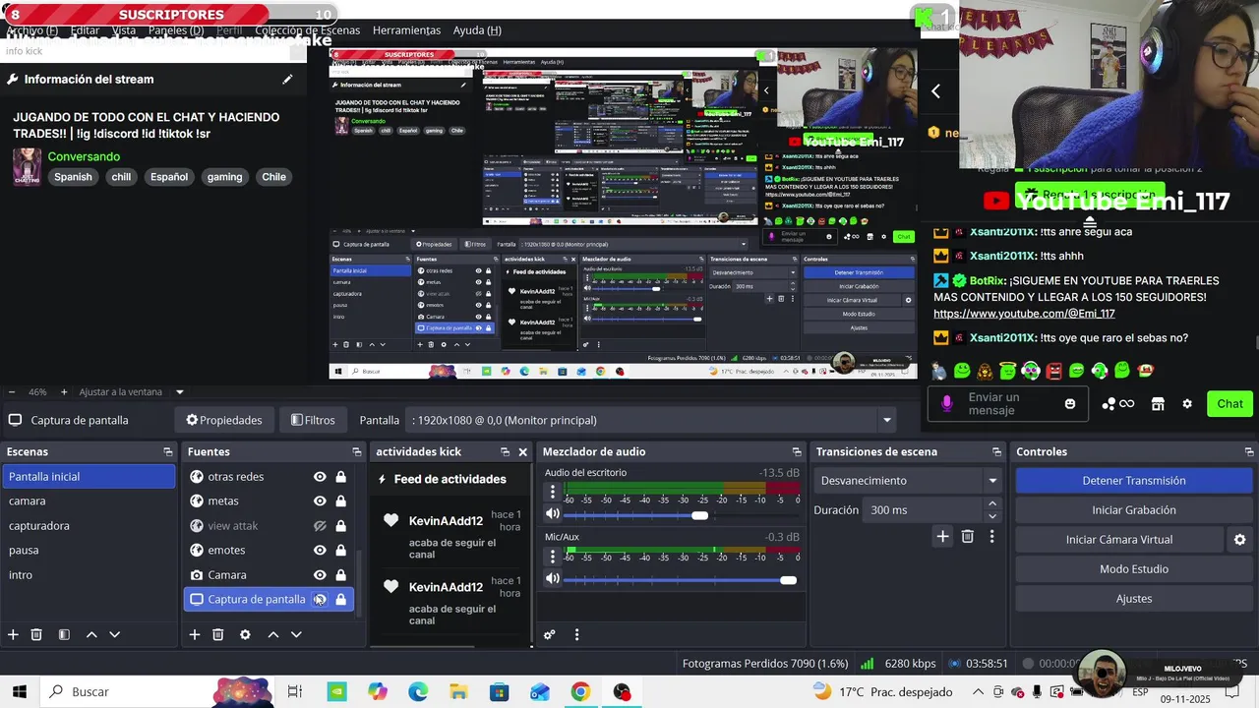1259x708 pixels.
Task: Increase transition duration stepper
Action: click(991, 503)
